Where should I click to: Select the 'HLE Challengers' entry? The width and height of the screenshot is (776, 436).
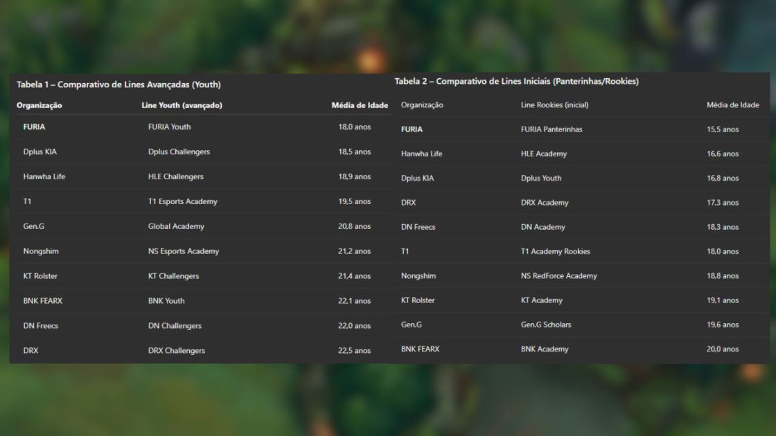click(x=175, y=176)
